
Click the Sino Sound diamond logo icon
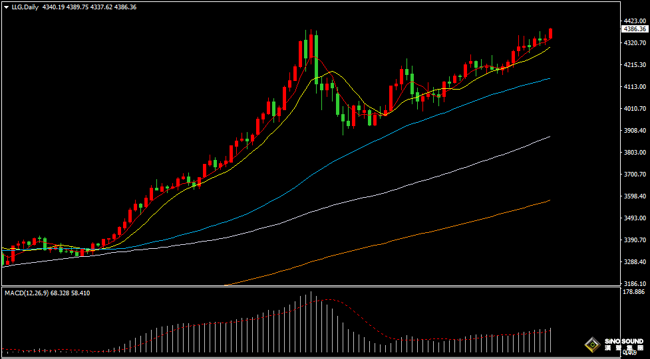tap(590, 344)
